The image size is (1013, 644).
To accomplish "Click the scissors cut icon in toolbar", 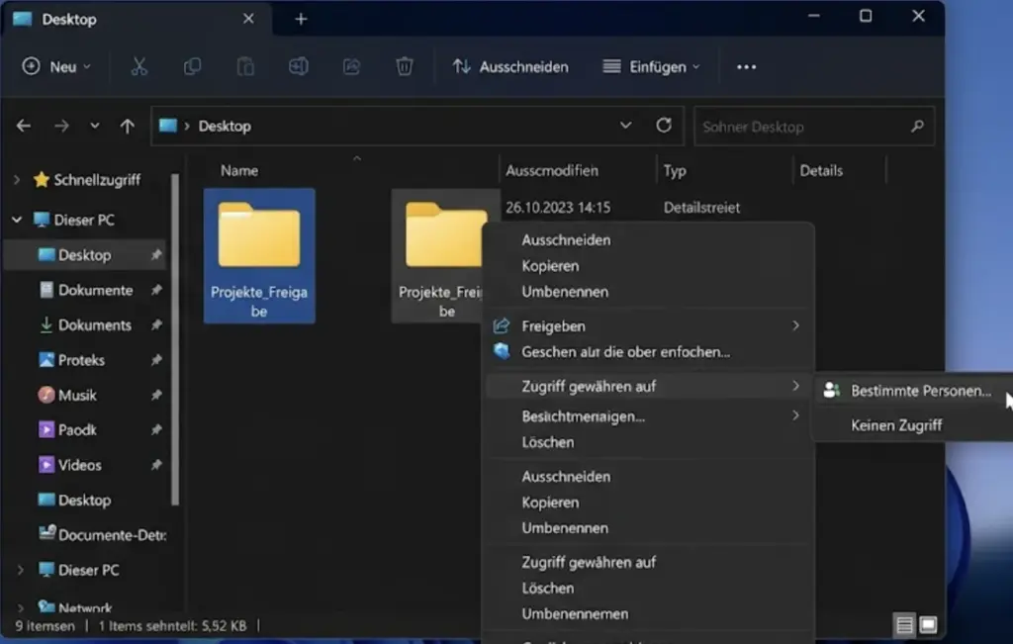I will pos(138,66).
